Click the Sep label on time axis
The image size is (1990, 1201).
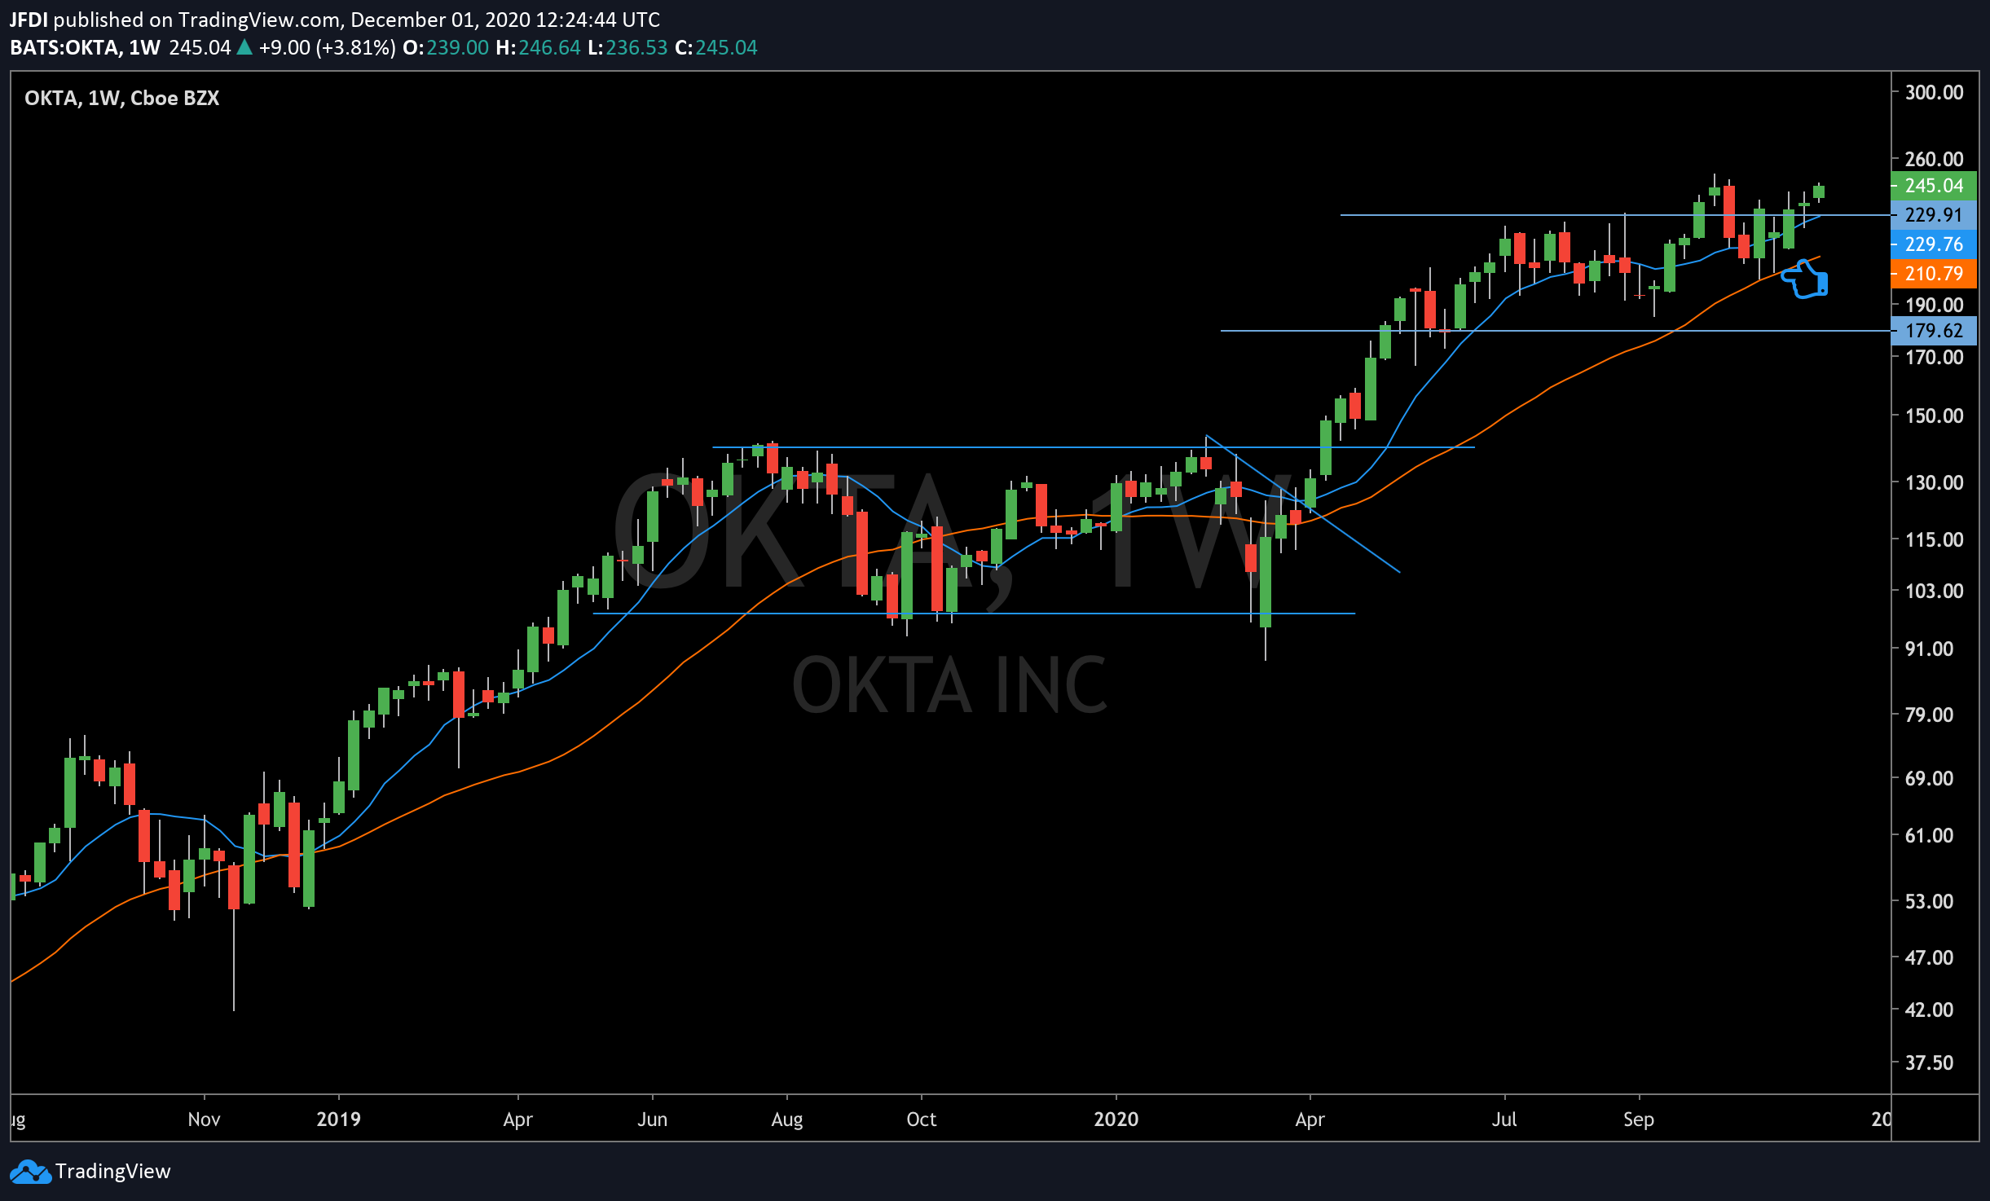click(1638, 1119)
